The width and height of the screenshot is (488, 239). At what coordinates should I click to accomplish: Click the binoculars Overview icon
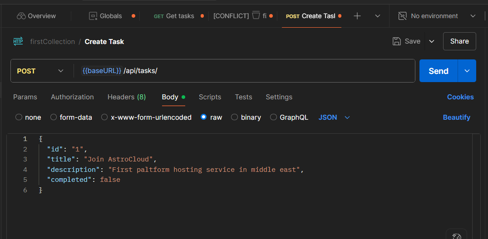coord(21,16)
